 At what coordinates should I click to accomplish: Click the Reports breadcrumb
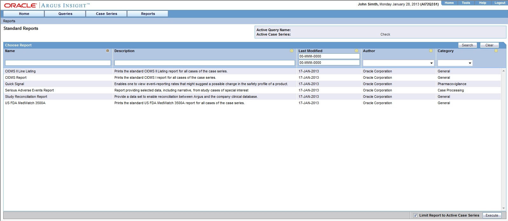(x=9, y=21)
